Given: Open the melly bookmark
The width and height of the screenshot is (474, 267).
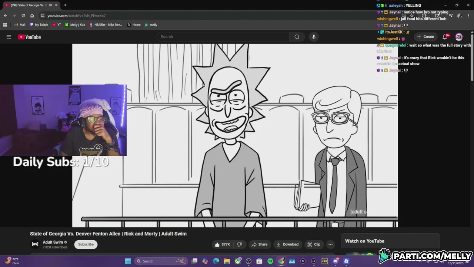Looking at the screenshot, I should pyautogui.click(x=151, y=25).
